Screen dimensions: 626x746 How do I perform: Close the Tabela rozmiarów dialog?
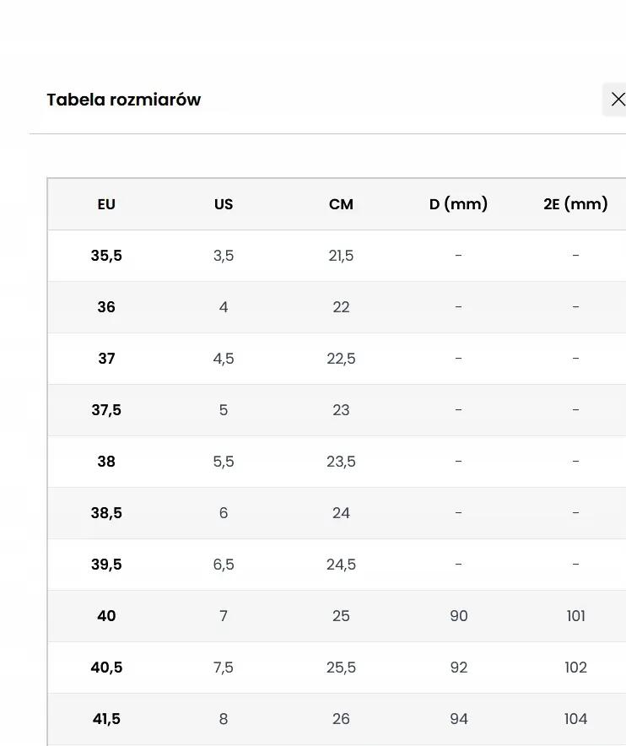617,100
